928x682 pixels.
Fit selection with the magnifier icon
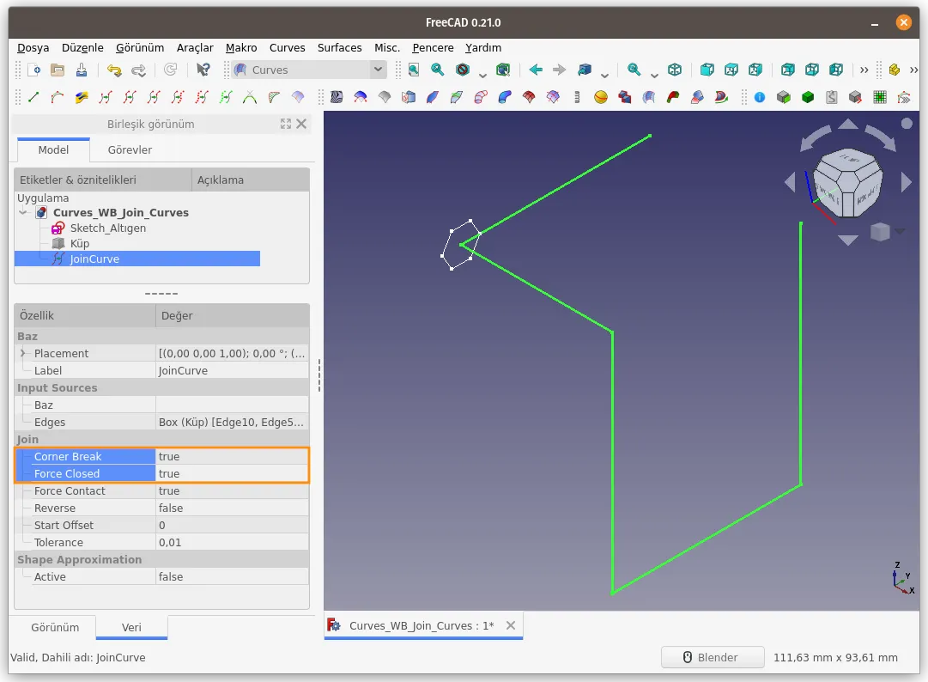point(437,70)
